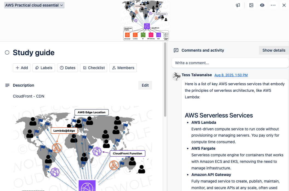The width and height of the screenshot is (289, 191).
Task: Click the Add button
Action: coord(22,68)
